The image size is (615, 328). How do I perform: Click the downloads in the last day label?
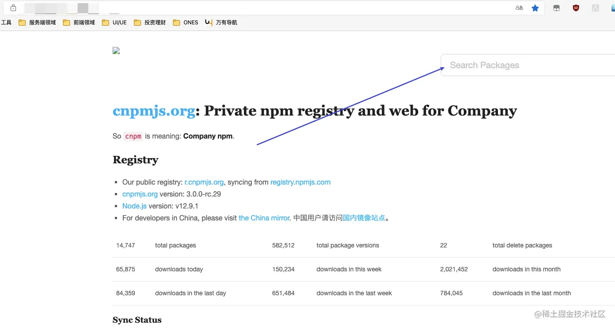click(x=191, y=293)
